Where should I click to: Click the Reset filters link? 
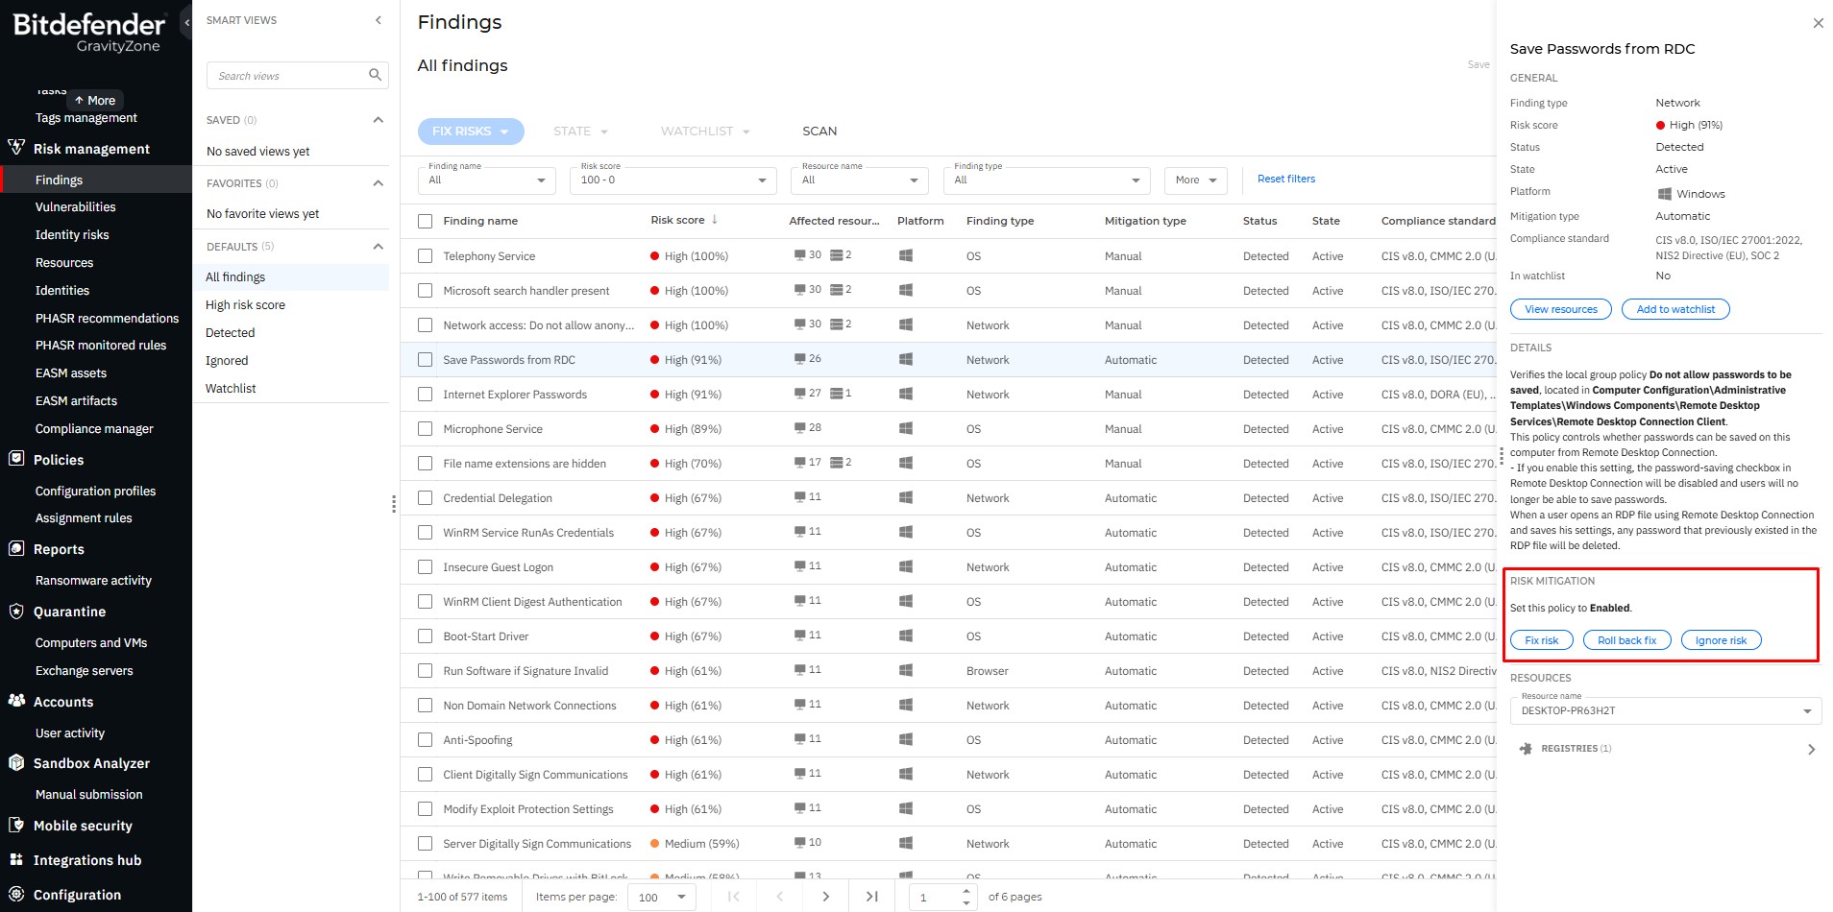click(x=1285, y=180)
